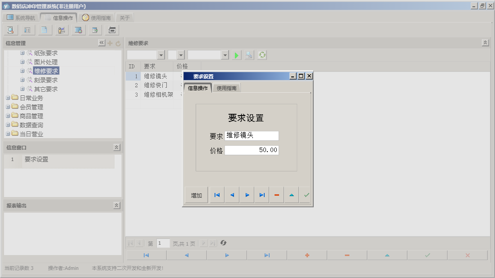Viewport: 495px width, 278px height.
Task: Click the green checkmark in bottom navigation bar
Action: [x=427, y=256]
